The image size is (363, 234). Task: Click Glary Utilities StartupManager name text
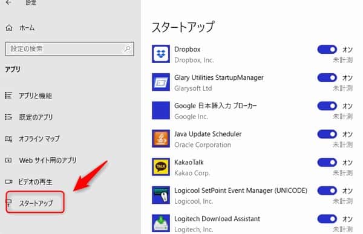click(219, 77)
